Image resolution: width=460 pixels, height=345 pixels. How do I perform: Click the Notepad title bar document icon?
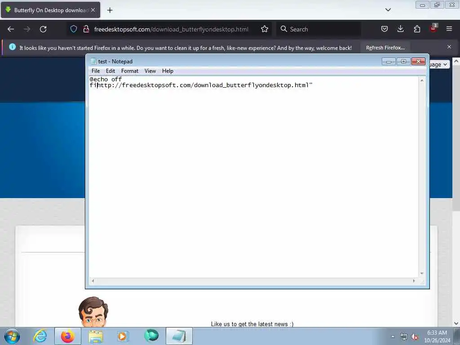93,61
